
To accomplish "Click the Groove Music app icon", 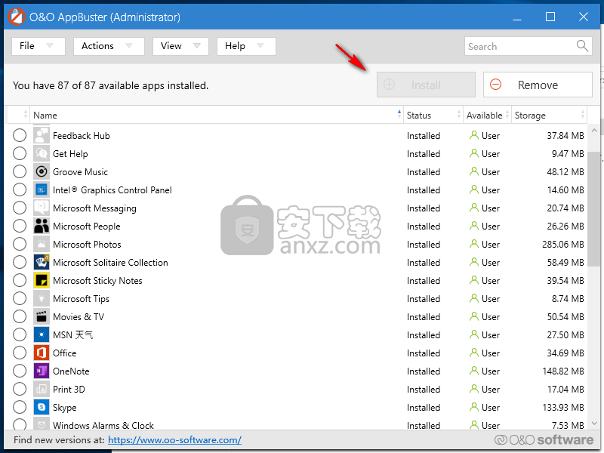I will pos(42,171).
